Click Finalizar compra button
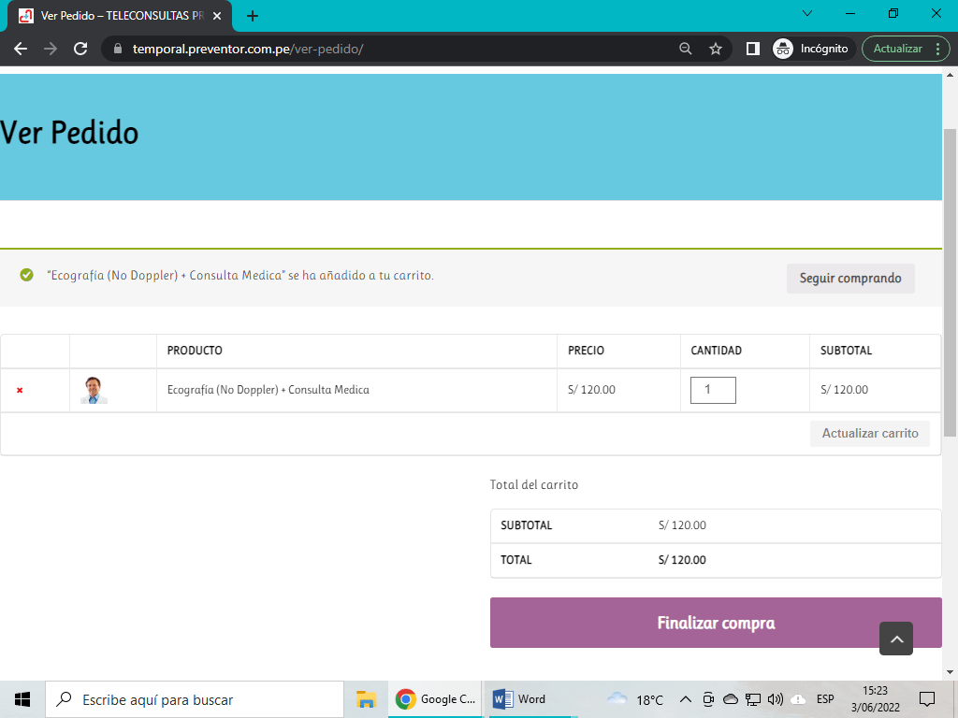 (716, 623)
